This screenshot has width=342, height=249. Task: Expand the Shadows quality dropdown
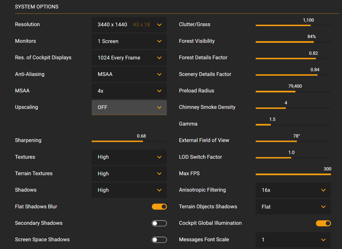(x=129, y=190)
